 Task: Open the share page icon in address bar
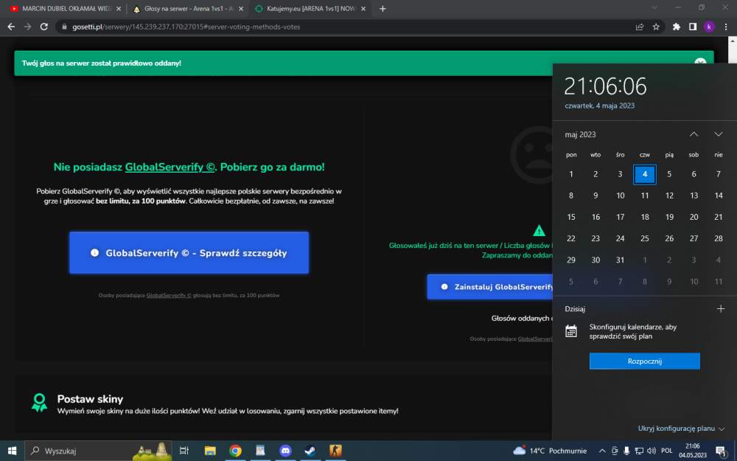[640, 27]
